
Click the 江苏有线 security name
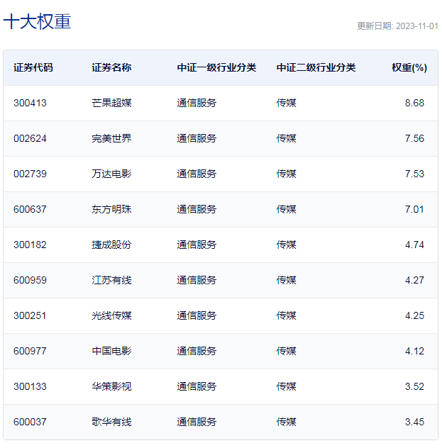(111, 280)
